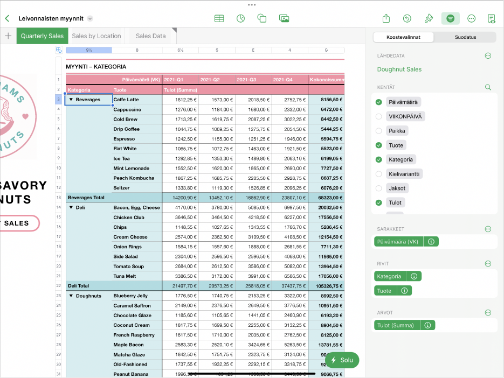
Task: Switch to the Sales Data sheet
Action: click(x=151, y=36)
